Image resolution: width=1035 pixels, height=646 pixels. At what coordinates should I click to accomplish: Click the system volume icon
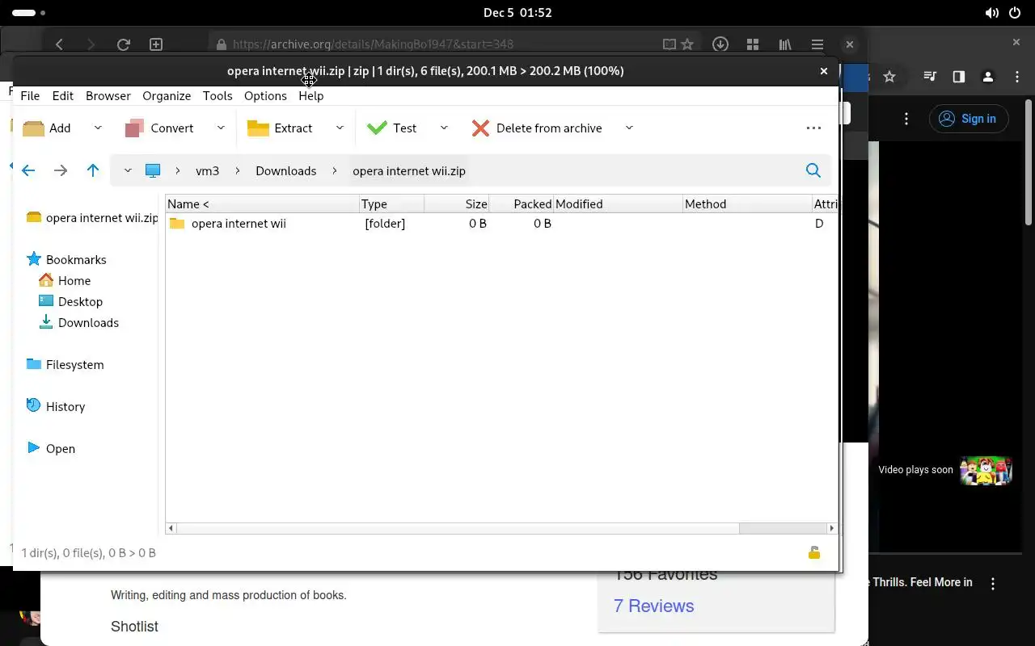[x=992, y=13]
